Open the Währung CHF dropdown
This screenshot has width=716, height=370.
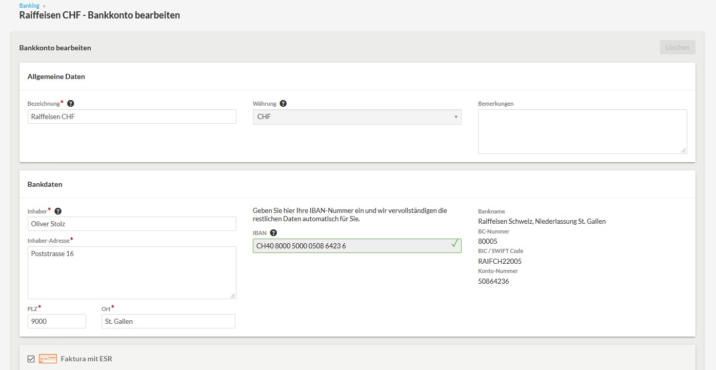pos(357,117)
